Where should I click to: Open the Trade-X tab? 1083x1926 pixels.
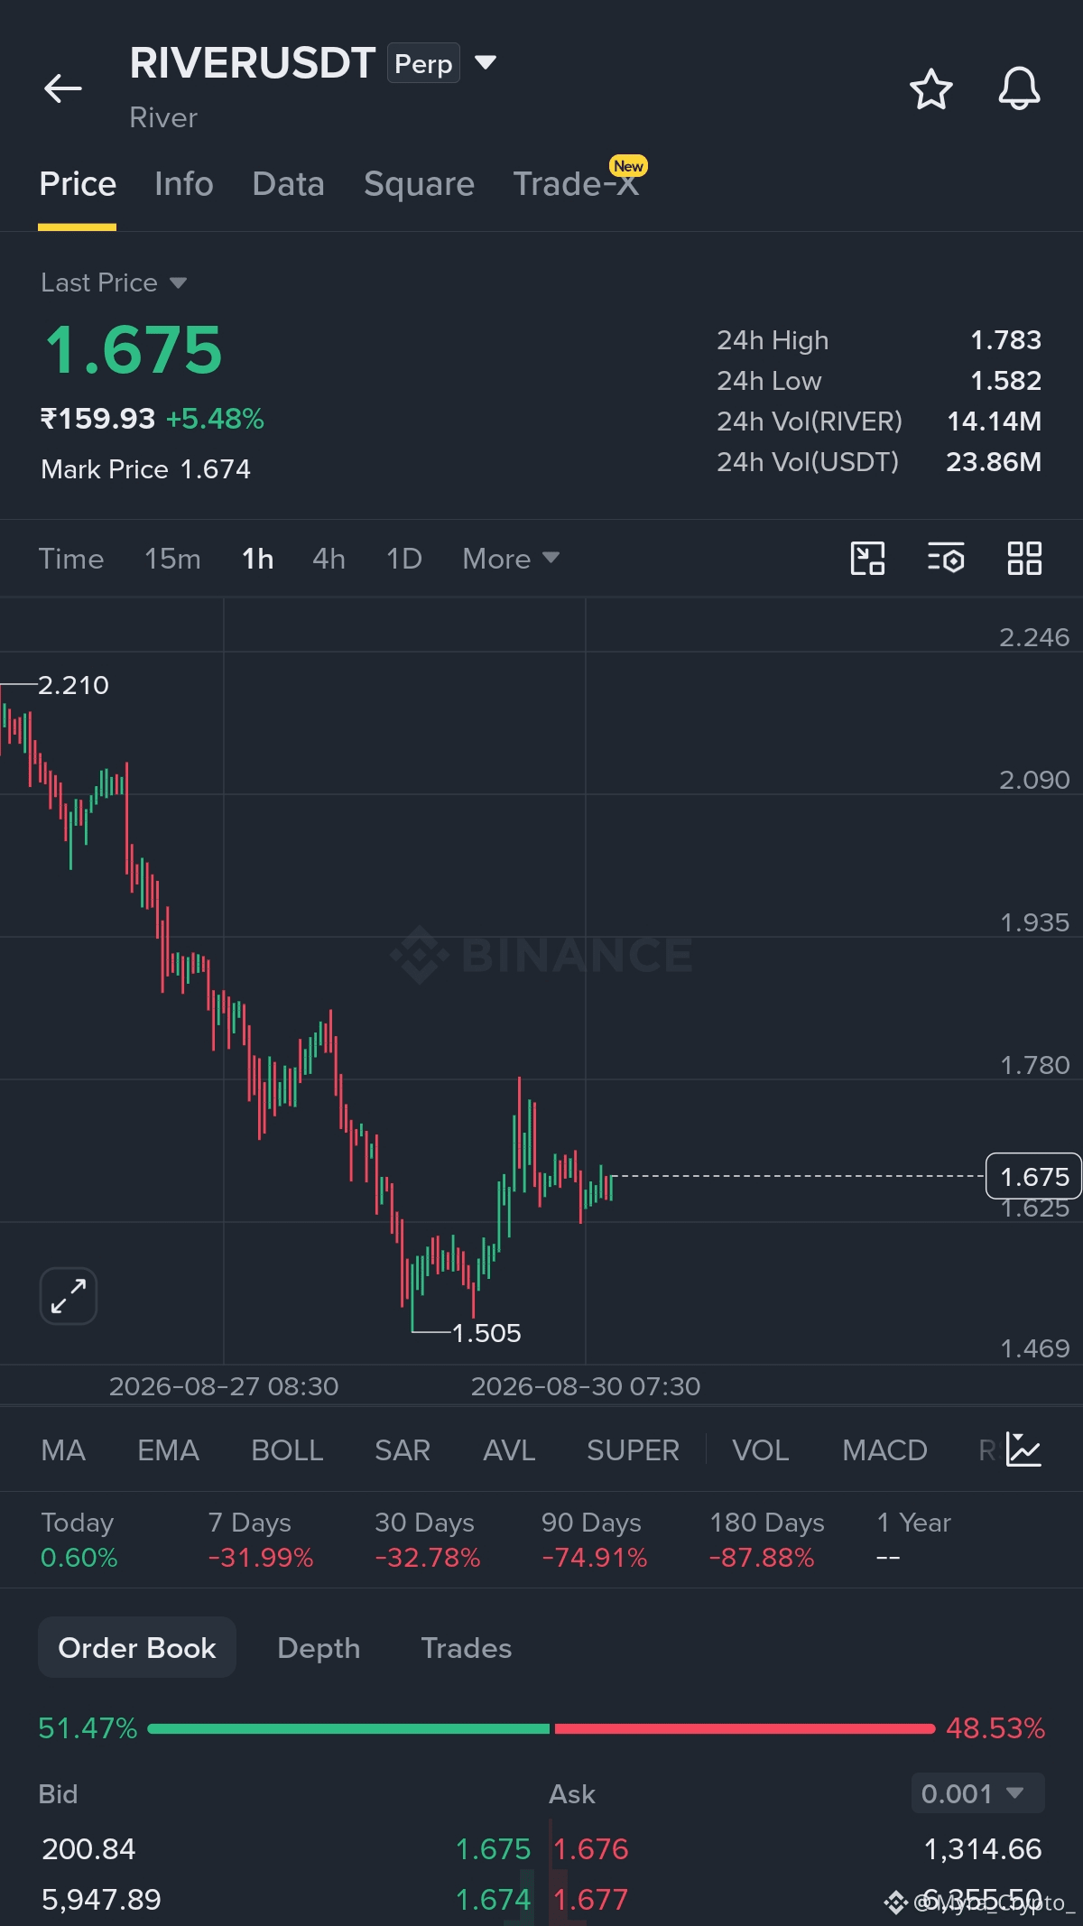point(576,184)
